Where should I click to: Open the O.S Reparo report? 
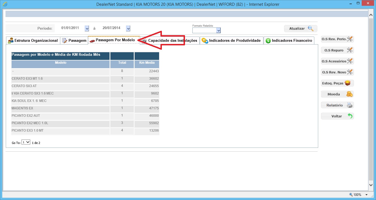pos(337,50)
